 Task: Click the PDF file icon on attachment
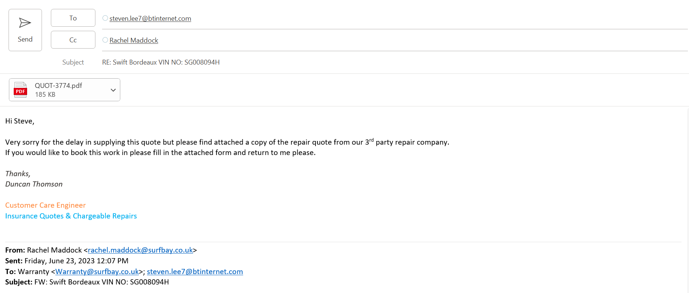(20, 90)
